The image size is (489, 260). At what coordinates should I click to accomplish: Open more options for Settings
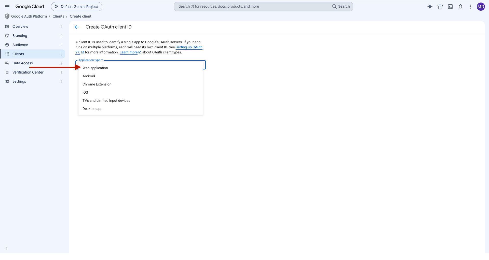coord(61,82)
